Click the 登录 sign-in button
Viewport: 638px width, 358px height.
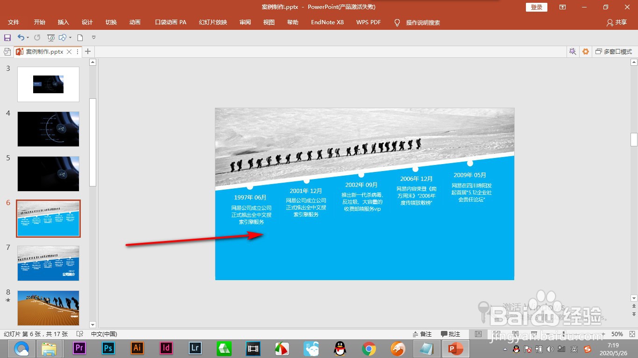click(x=536, y=7)
